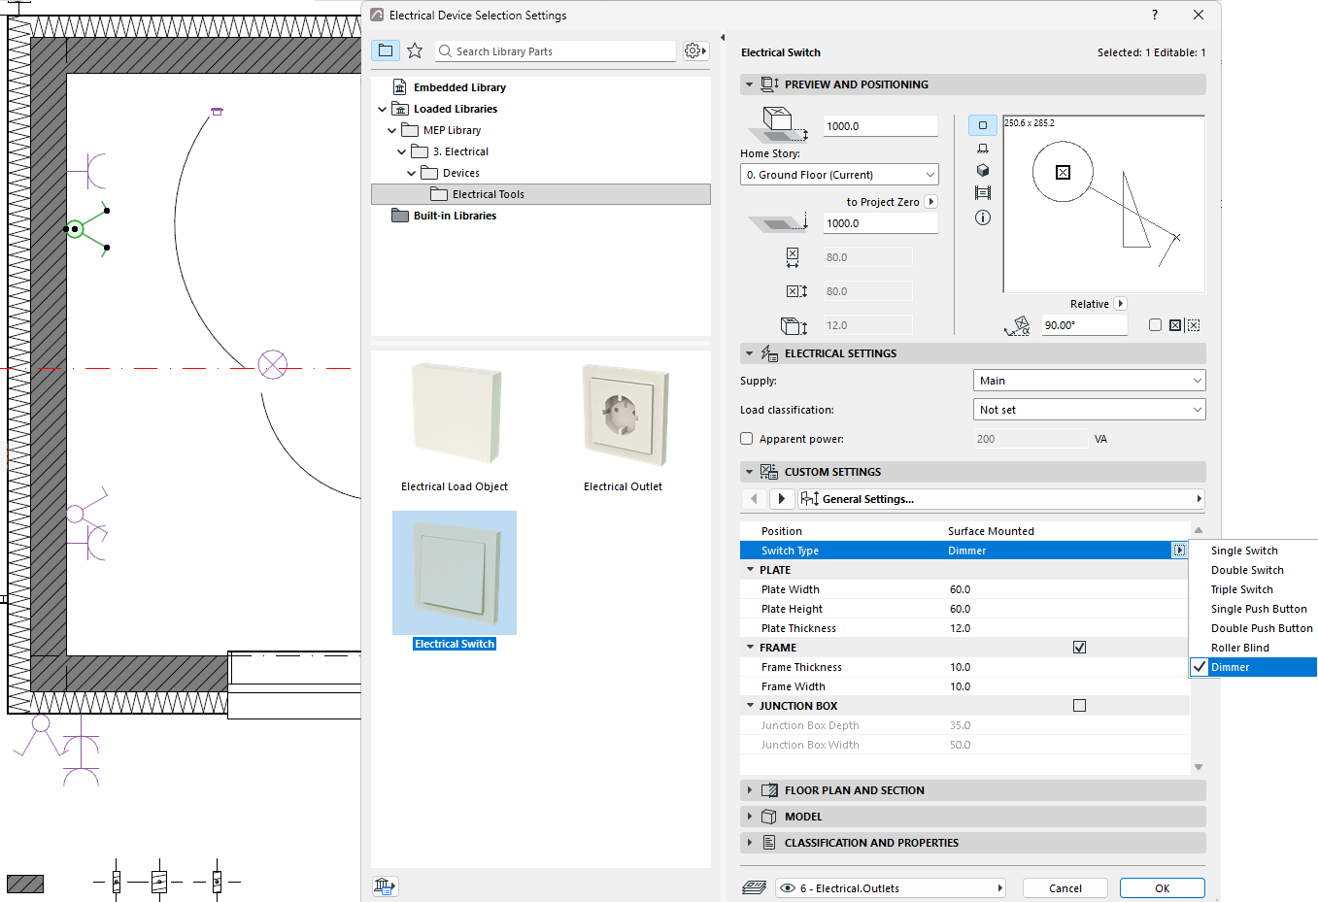The width and height of the screenshot is (1318, 902).
Task: Click the Cancel button
Action: (1065, 887)
